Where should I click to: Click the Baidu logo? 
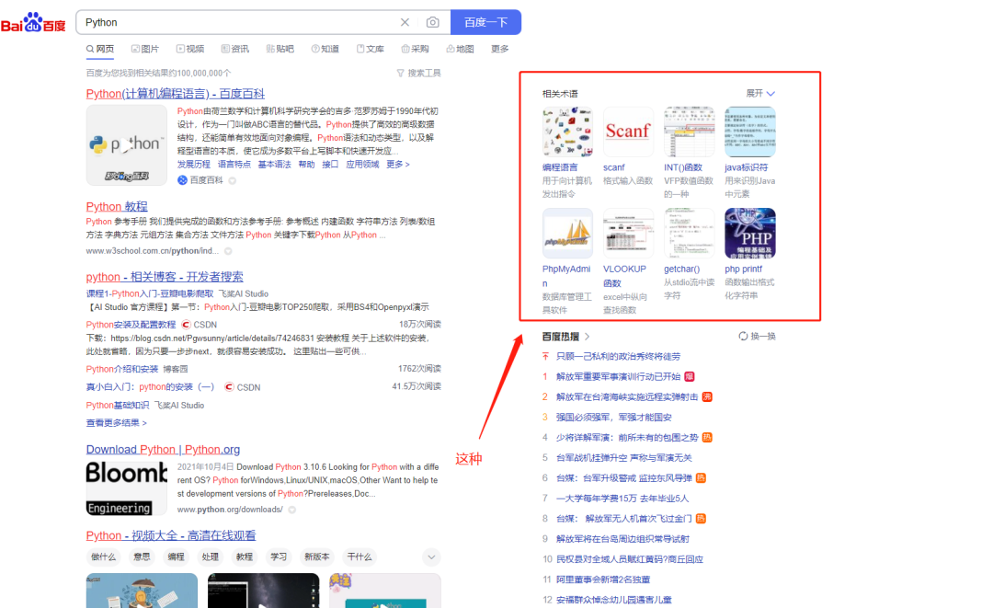(x=34, y=23)
